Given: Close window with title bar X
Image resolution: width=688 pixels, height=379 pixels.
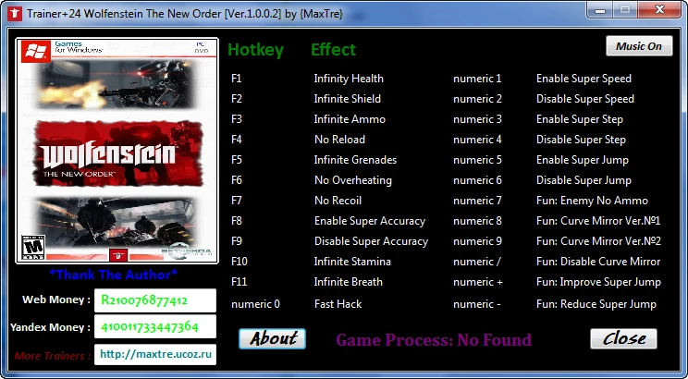Looking at the screenshot, I should 660,10.
